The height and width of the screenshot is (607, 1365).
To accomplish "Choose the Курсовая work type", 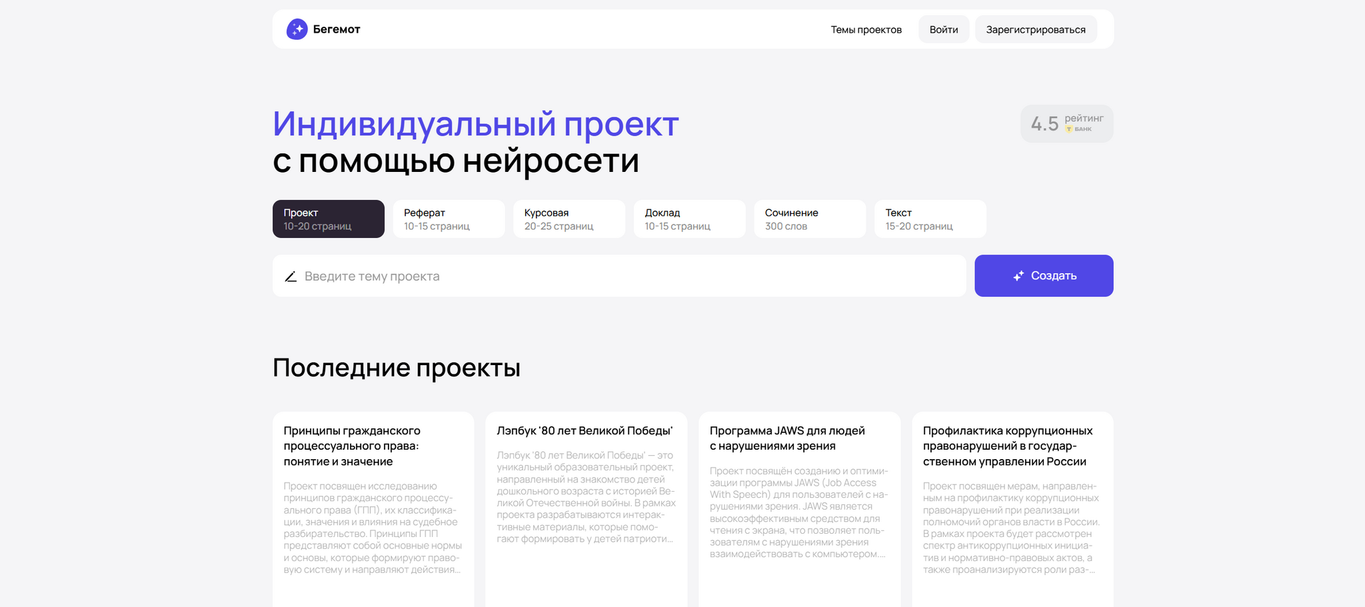I will pyautogui.click(x=569, y=219).
